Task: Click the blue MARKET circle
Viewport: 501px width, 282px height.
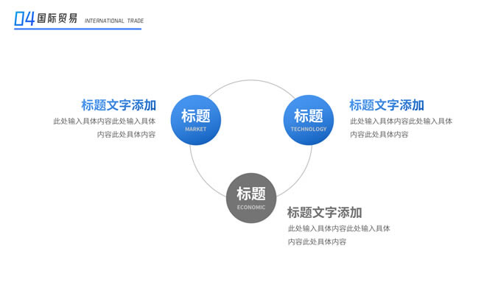Action: (195, 120)
